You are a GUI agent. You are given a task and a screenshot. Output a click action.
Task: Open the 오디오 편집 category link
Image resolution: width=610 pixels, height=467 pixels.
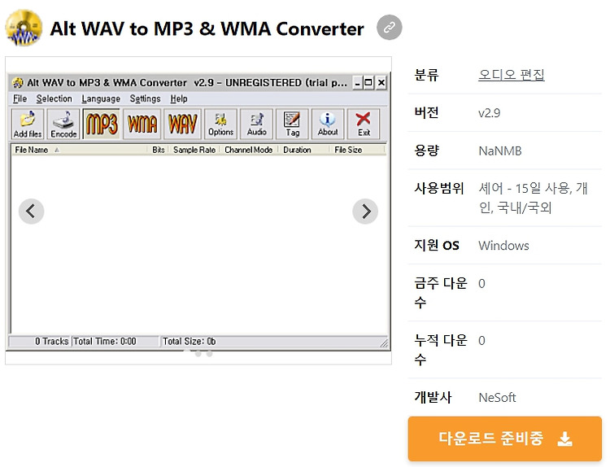[512, 74]
